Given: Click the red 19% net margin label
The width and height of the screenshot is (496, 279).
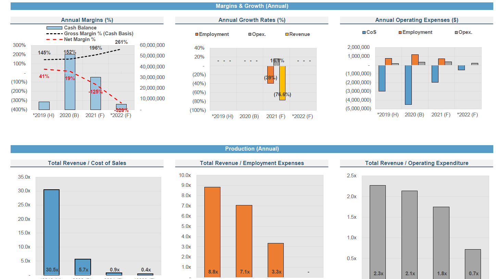Looking at the screenshot, I should pyautogui.click(x=70, y=78).
